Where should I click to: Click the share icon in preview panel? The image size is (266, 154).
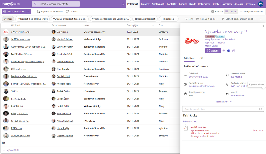coord(234,51)
